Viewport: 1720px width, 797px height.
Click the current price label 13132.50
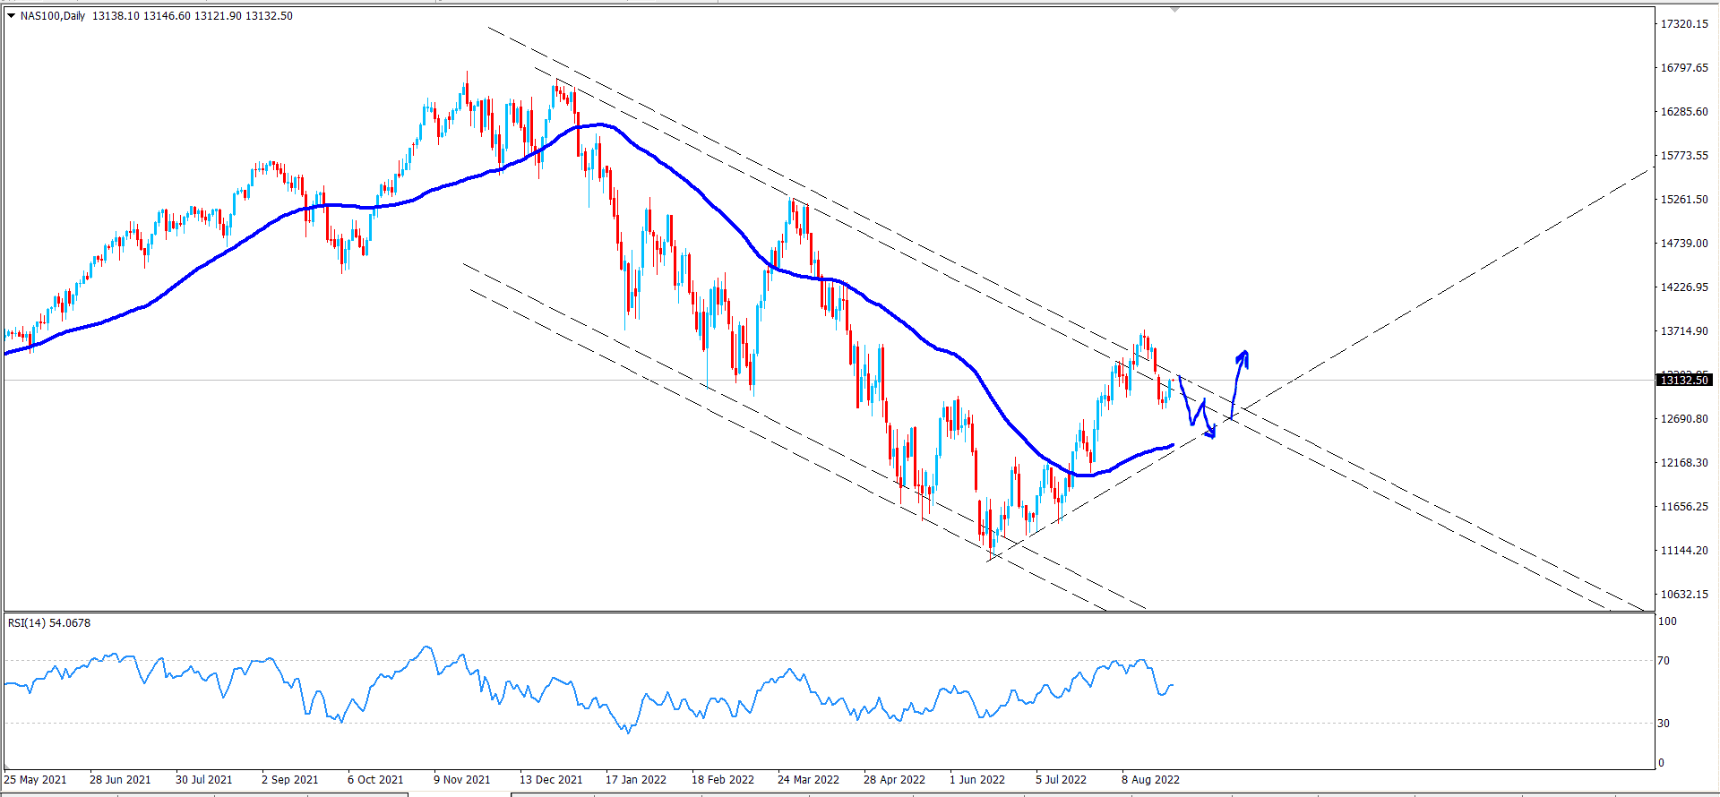click(x=1684, y=380)
